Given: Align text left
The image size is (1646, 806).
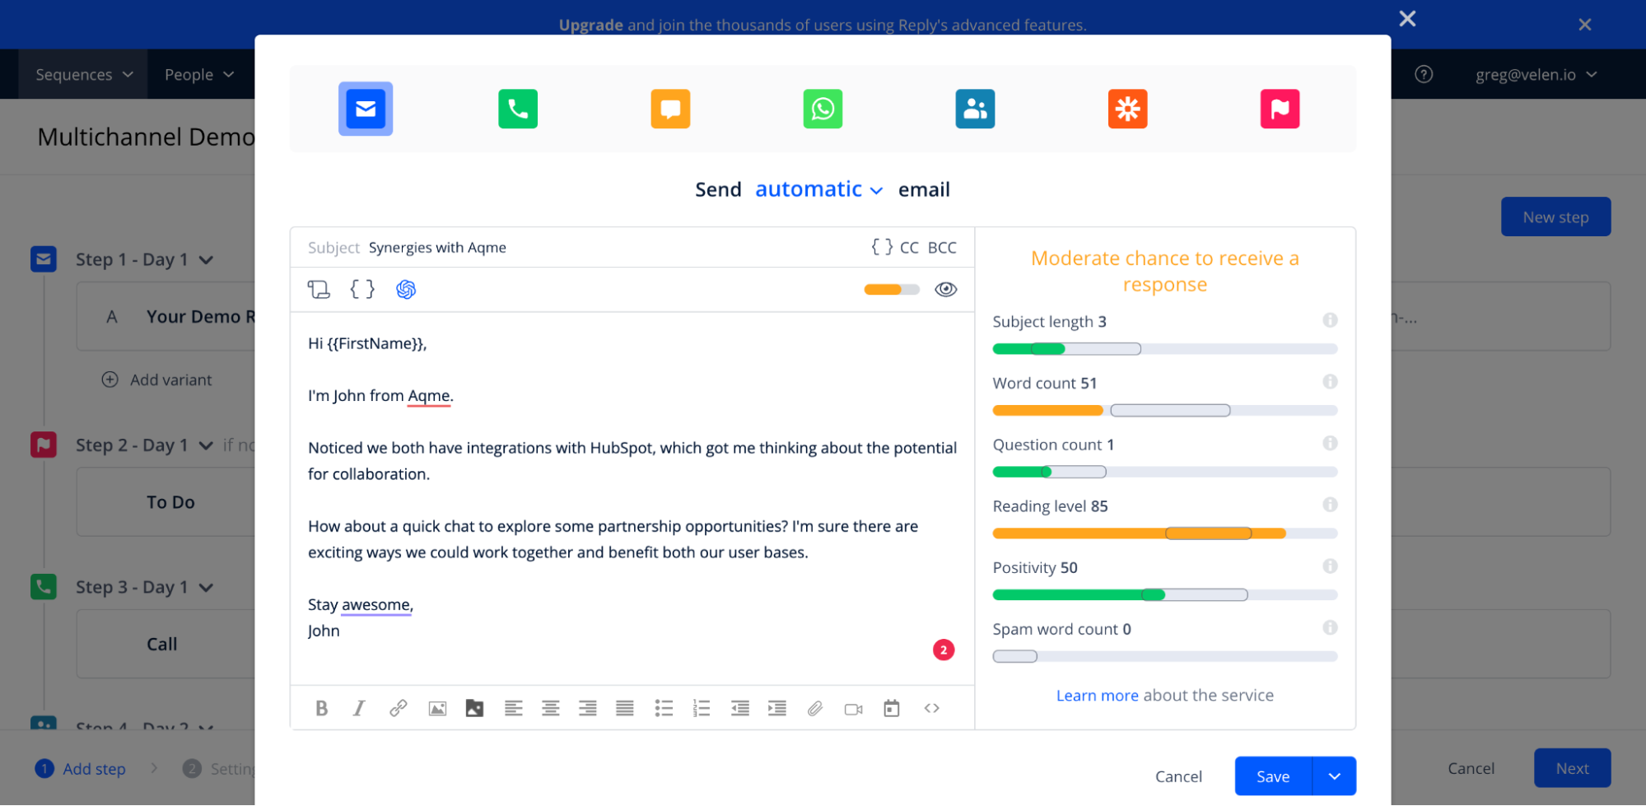Looking at the screenshot, I should click(513, 708).
